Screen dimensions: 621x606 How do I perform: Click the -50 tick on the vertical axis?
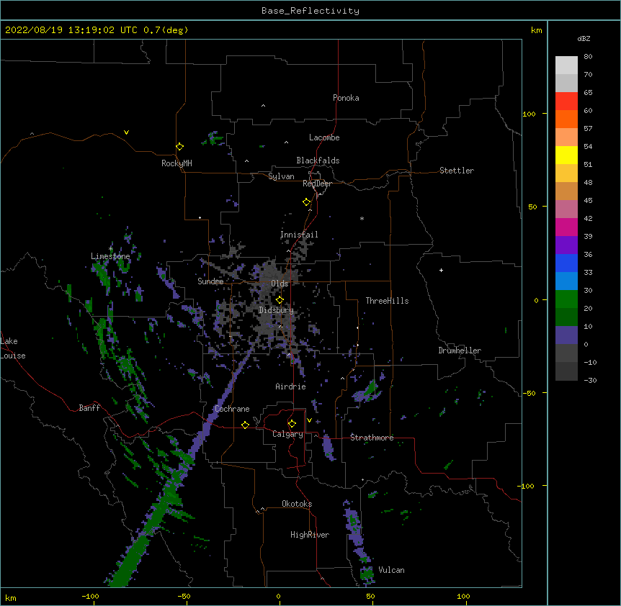(x=529, y=393)
